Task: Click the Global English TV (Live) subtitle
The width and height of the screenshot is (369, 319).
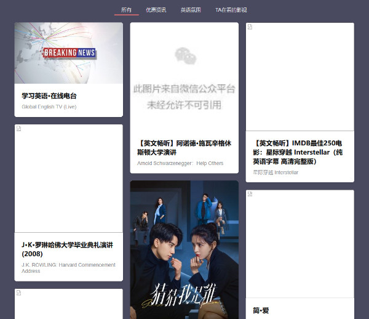Action: 49,107
